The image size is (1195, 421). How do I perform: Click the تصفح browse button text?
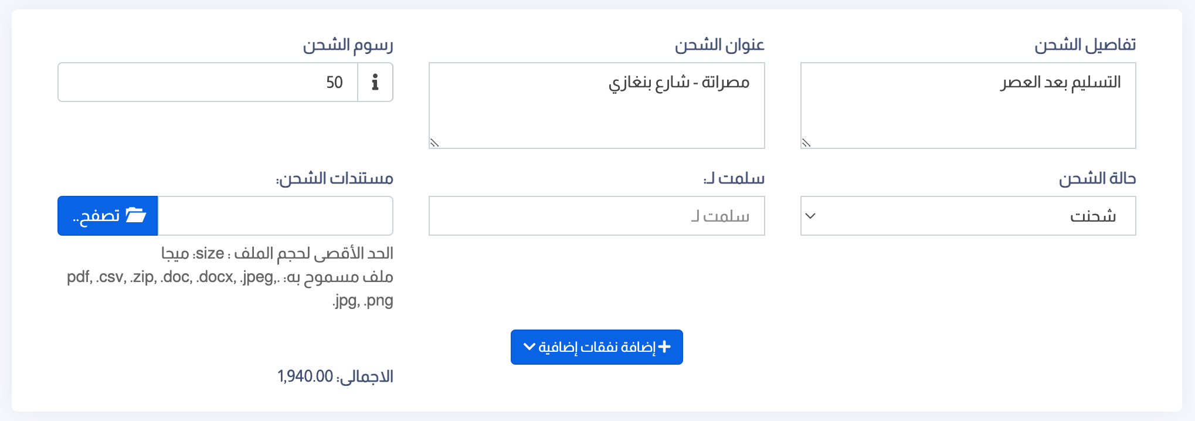point(96,216)
